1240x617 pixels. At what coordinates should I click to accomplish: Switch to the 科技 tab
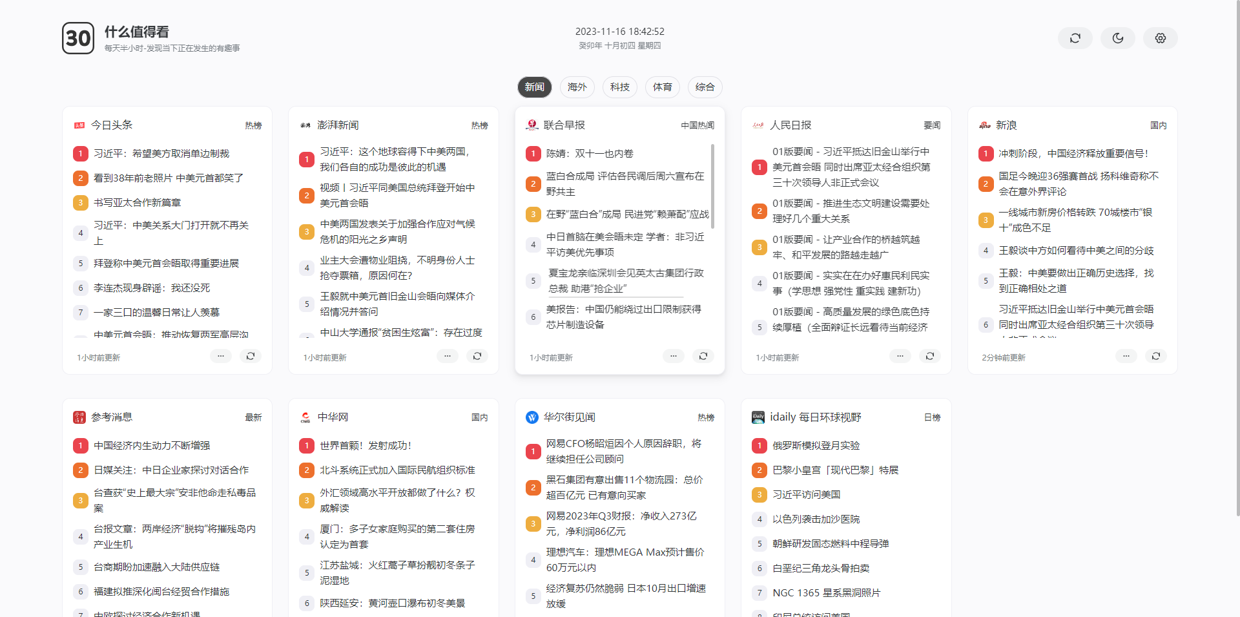[619, 87]
